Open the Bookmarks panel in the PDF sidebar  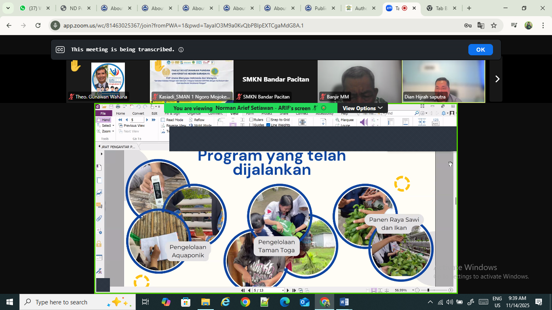pyautogui.click(x=99, y=168)
